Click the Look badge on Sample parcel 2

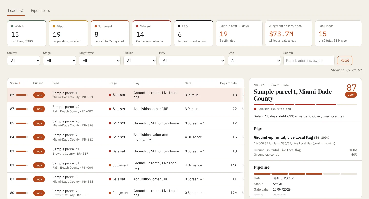(x=39, y=137)
